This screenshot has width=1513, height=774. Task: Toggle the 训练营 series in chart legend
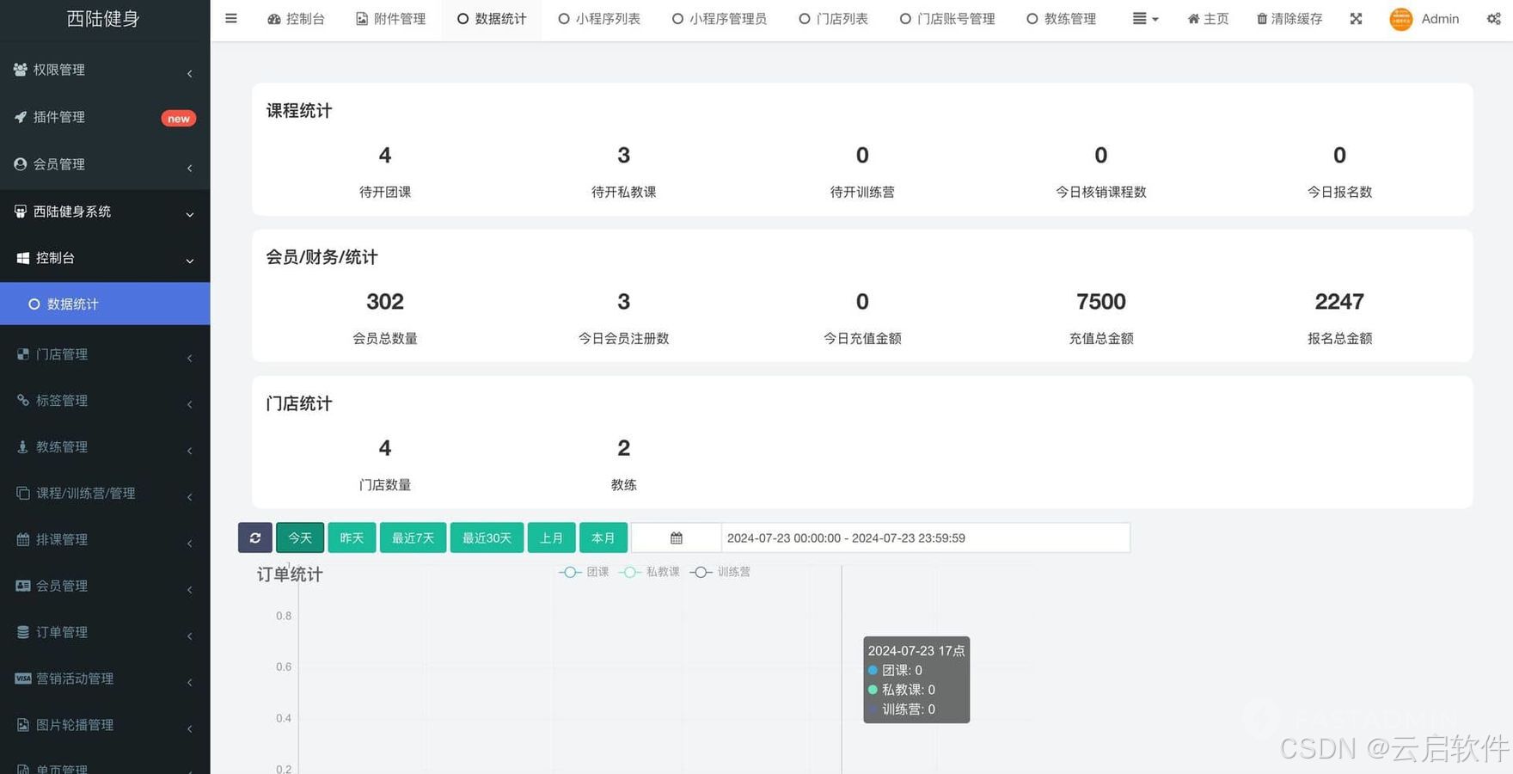(720, 572)
